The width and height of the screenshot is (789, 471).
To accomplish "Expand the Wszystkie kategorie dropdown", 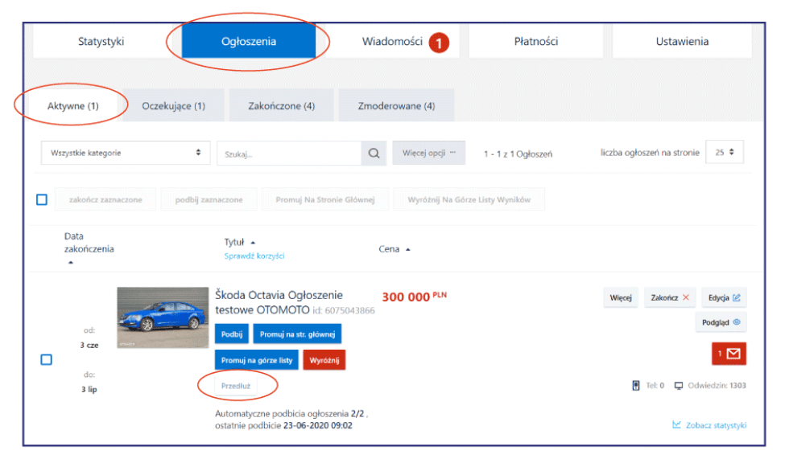I will [x=126, y=153].
